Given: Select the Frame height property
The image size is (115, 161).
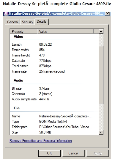Looking at the screenshot, I should coord(21,55).
